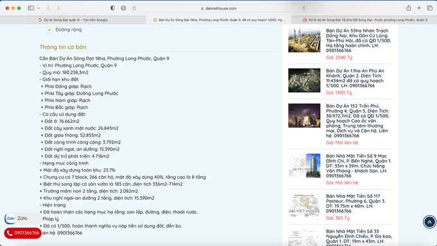Click the Phía Tây giáp: Đường Long Phước line

(80, 94)
